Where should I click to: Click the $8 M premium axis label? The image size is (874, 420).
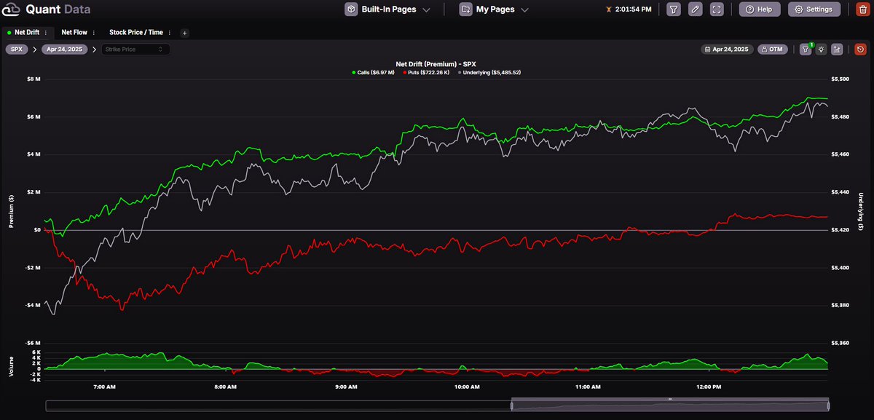click(34, 79)
